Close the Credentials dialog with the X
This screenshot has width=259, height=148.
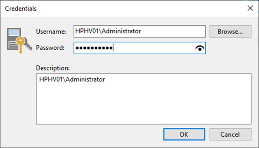pos(250,8)
